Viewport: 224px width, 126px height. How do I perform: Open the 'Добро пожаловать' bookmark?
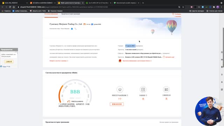(x=20, y=11)
